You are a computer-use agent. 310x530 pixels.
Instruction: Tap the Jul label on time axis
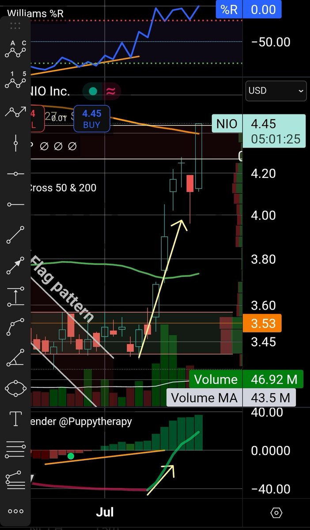pyautogui.click(x=105, y=512)
